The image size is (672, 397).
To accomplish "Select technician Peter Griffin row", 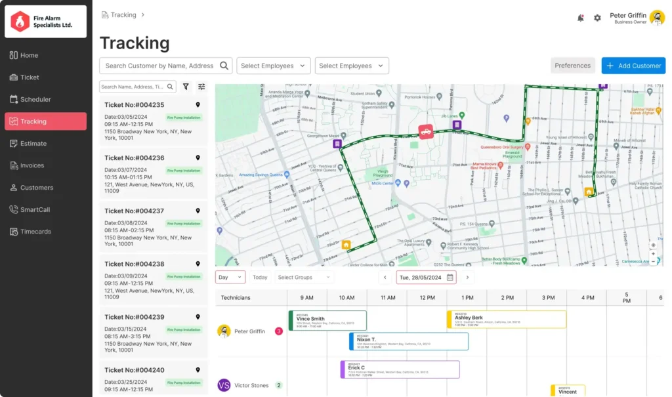I will tap(250, 331).
